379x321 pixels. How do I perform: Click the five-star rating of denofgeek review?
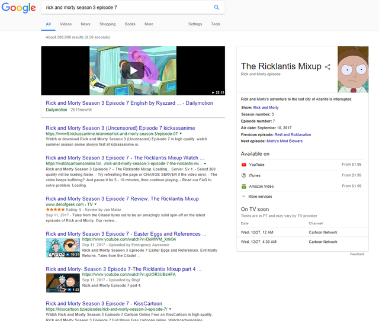point(55,210)
